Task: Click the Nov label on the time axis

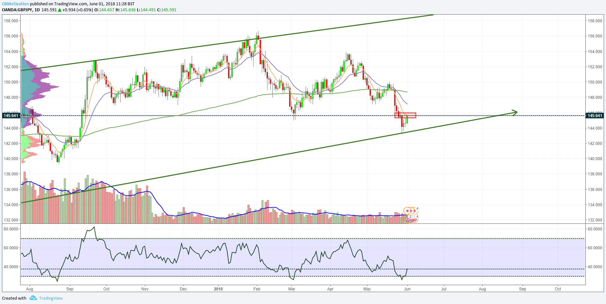Action: (145, 289)
